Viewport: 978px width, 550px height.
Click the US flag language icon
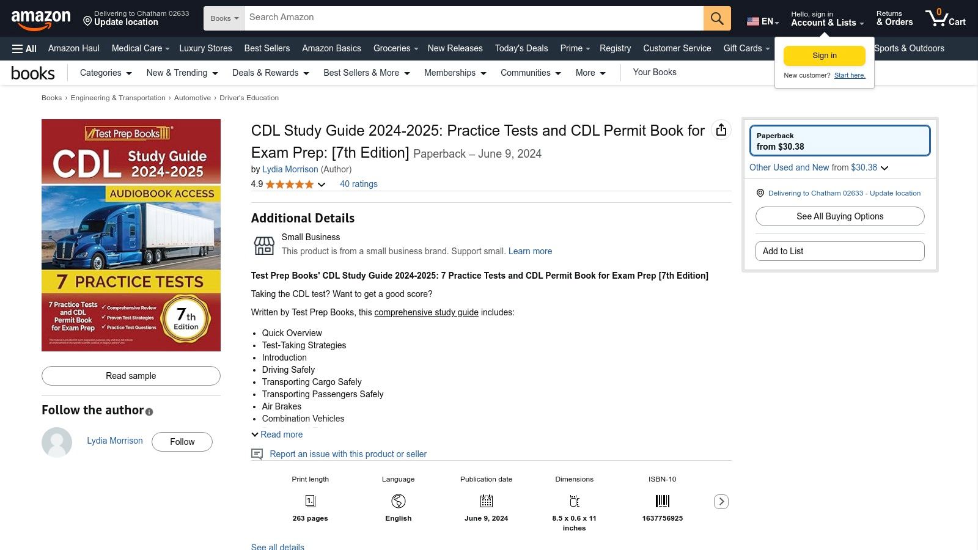point(752,20)
